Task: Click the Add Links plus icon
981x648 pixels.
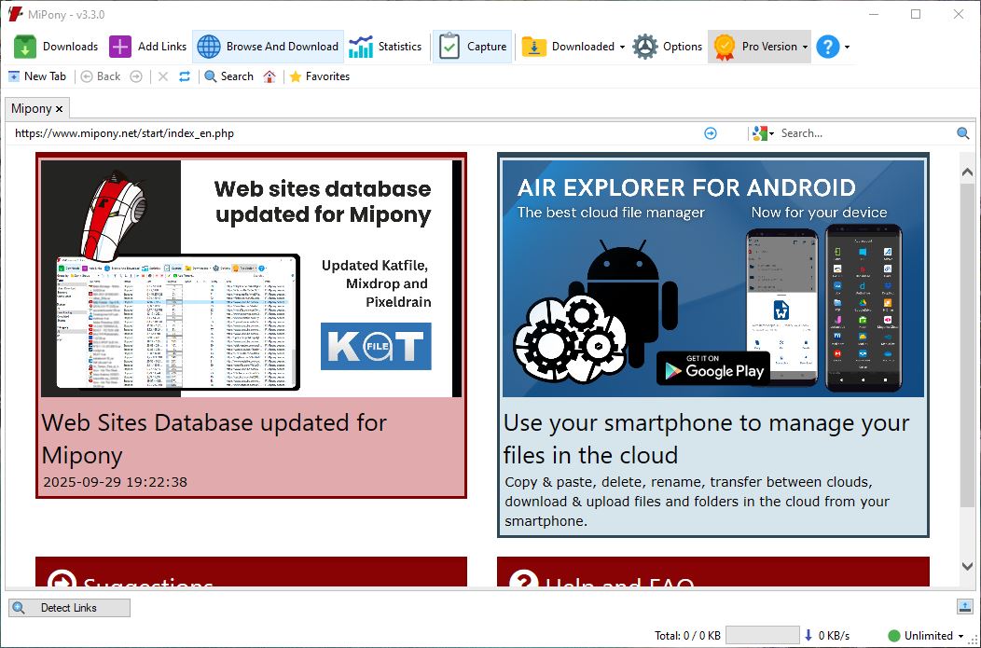Action: pyautogui.click(x=120, y=47)
